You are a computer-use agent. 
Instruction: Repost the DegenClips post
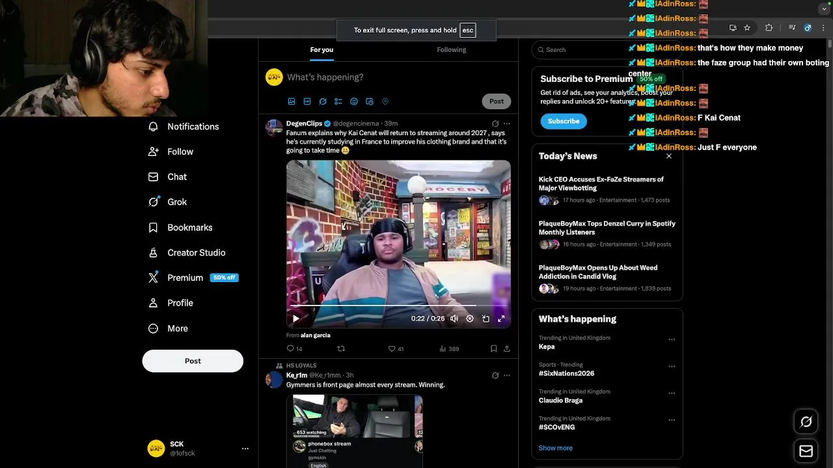pyautogui.click(x=341, y=349)
